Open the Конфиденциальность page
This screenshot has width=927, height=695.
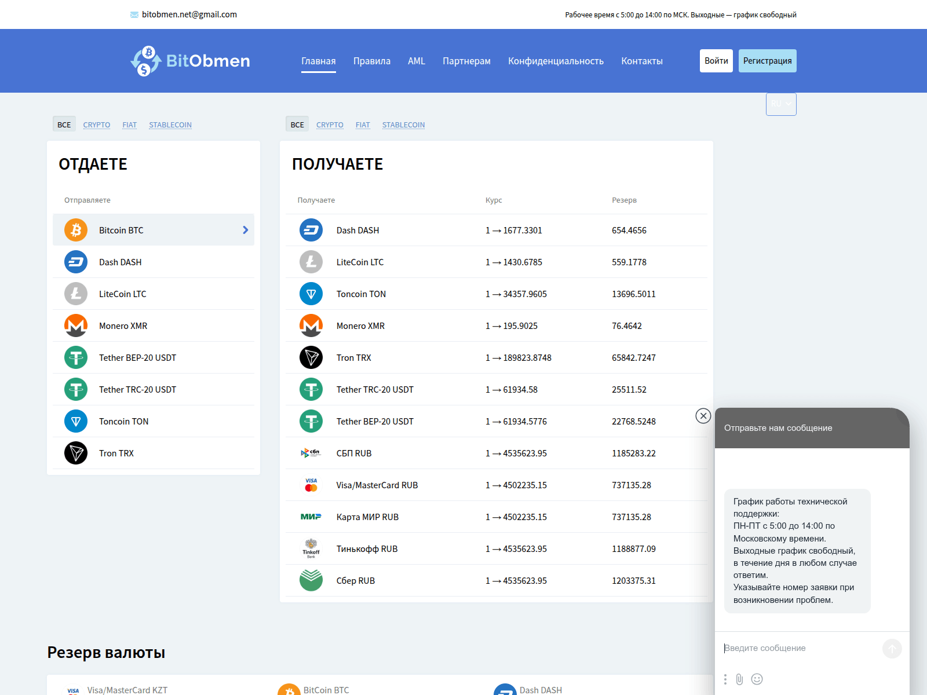coord(556,61)
